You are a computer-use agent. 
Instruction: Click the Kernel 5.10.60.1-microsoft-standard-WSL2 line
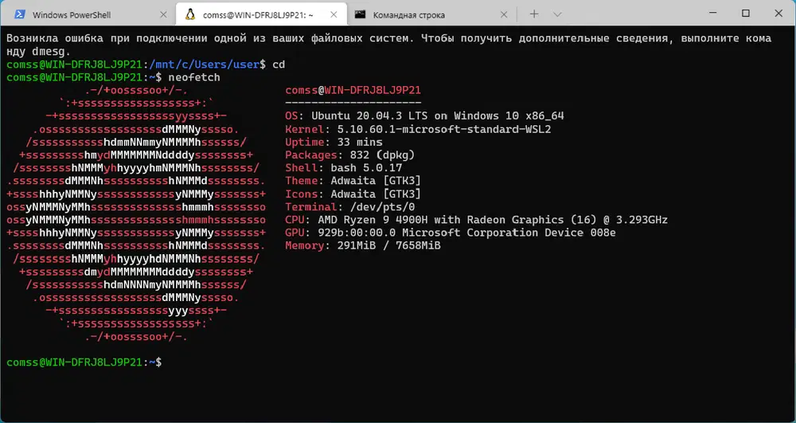[x=418, y=130]
